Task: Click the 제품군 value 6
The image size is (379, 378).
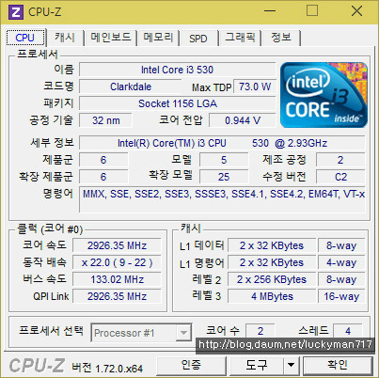Action: coord(103,160)
